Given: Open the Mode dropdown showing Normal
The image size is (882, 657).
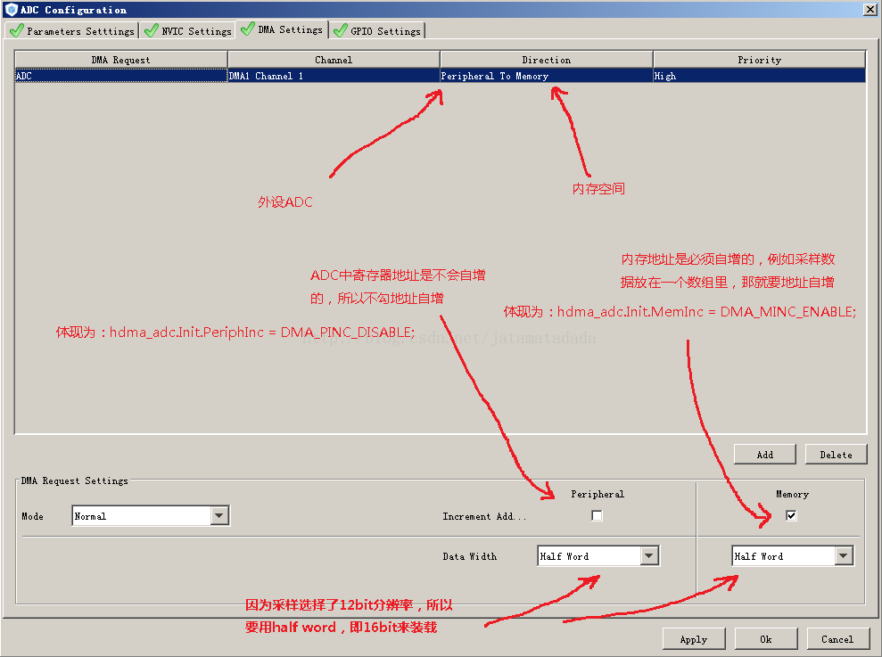Looking at the screenshot, I should point(151,516).
